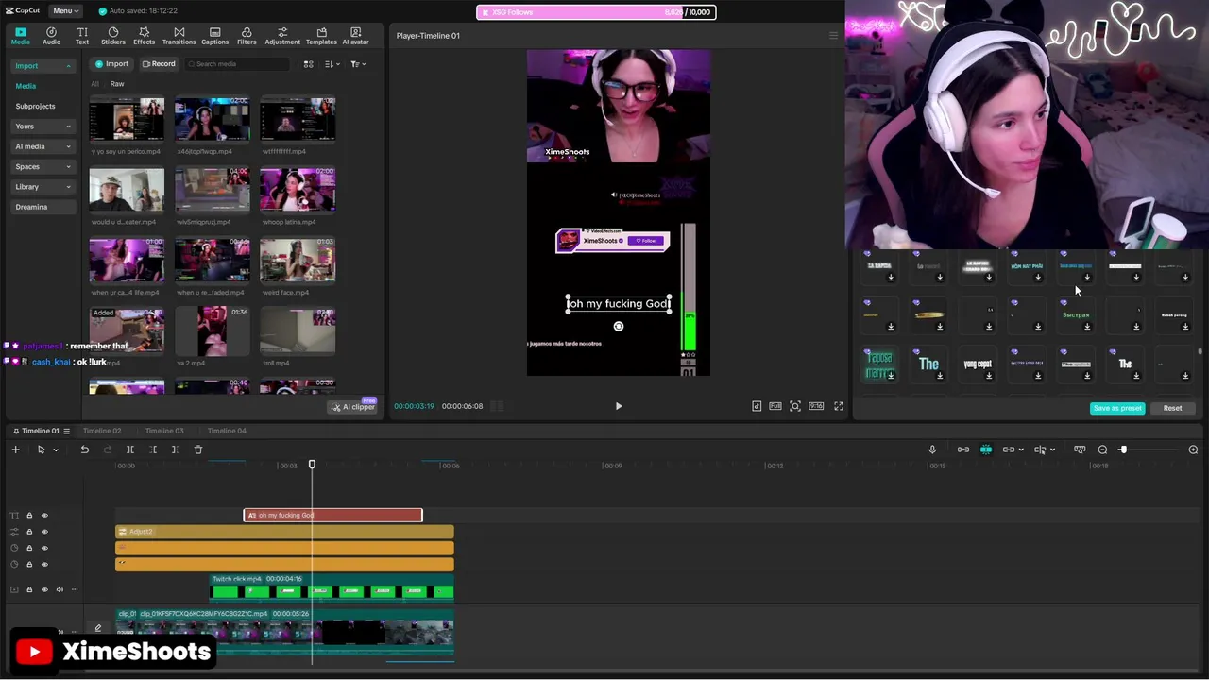1209x680 pixels.
Task: Open the Filters panel
Action: pos(247,36)
